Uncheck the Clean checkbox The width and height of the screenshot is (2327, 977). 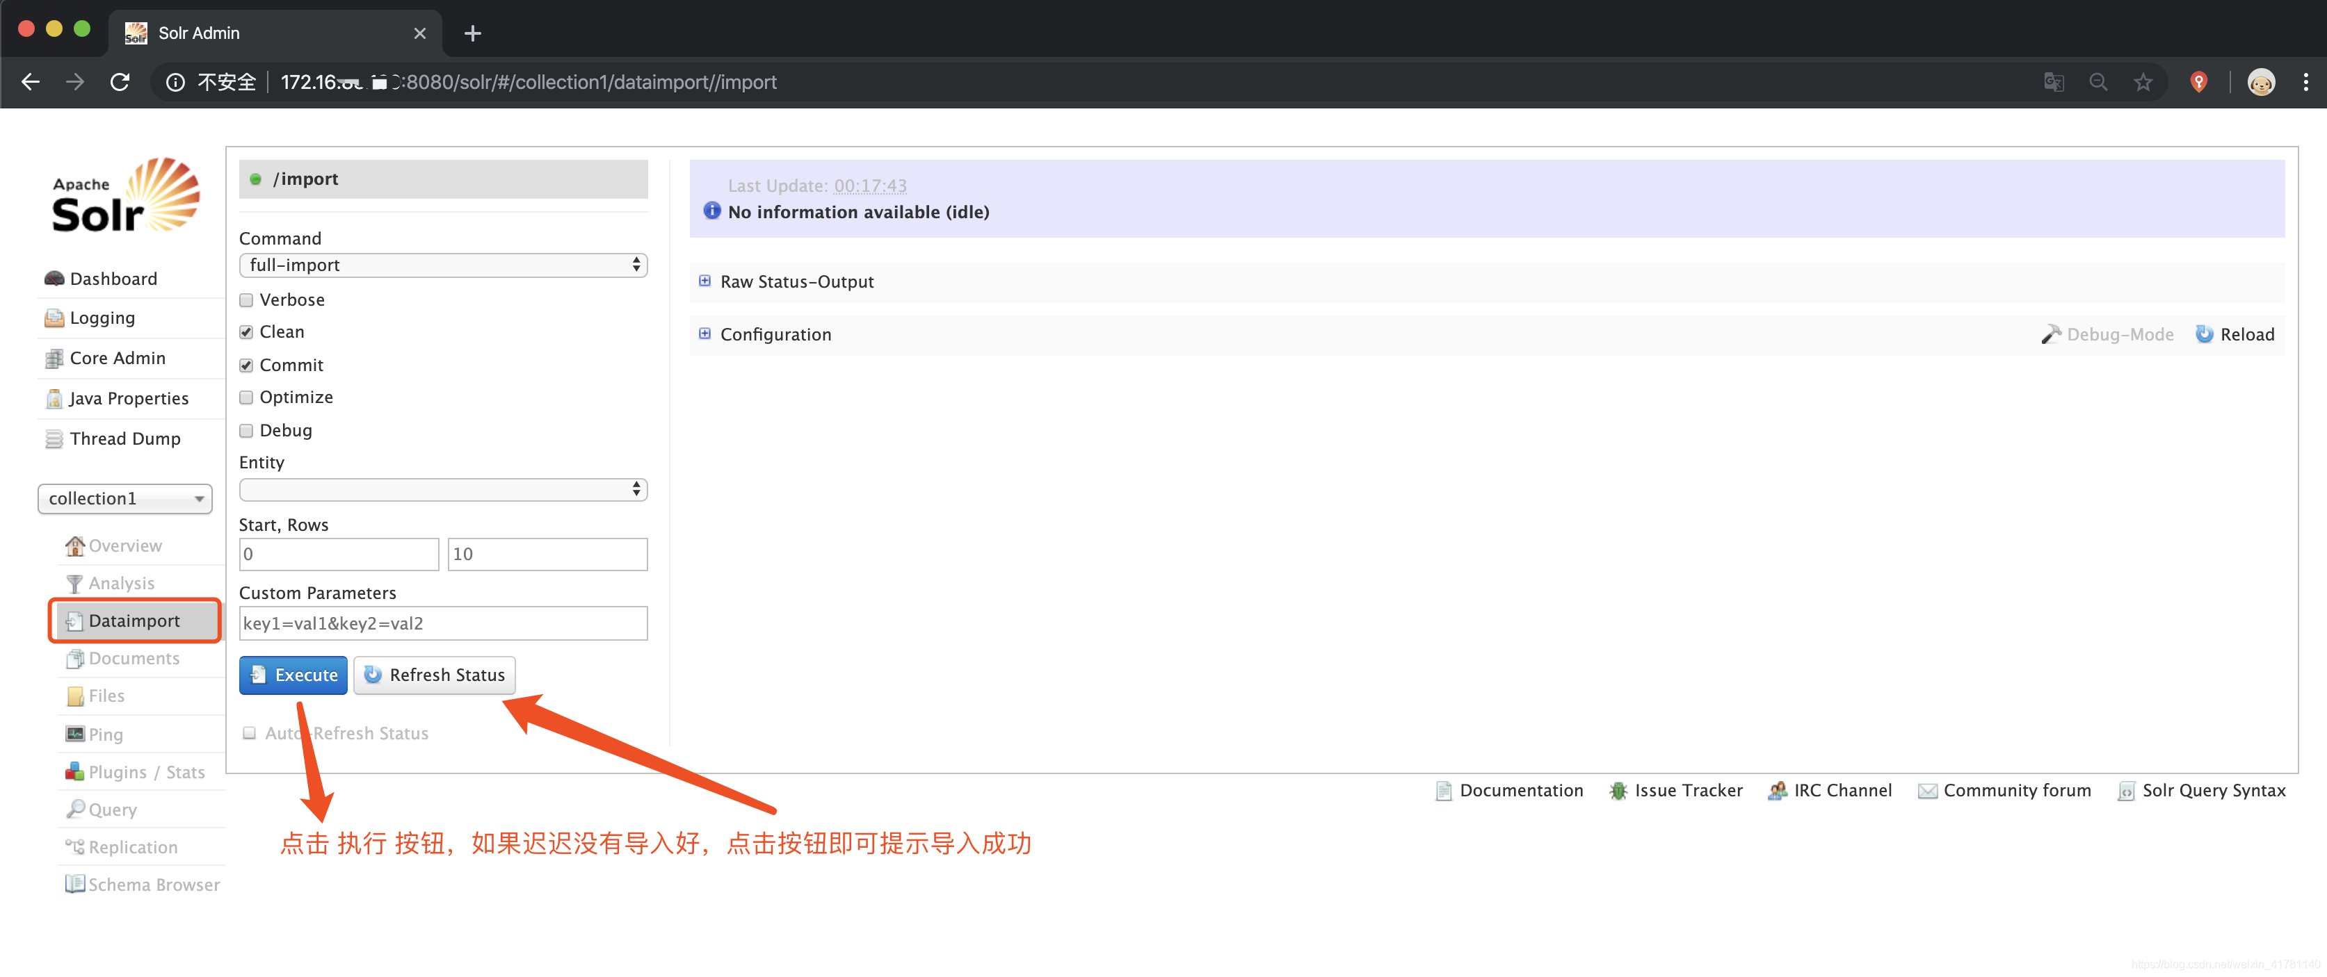245,332
